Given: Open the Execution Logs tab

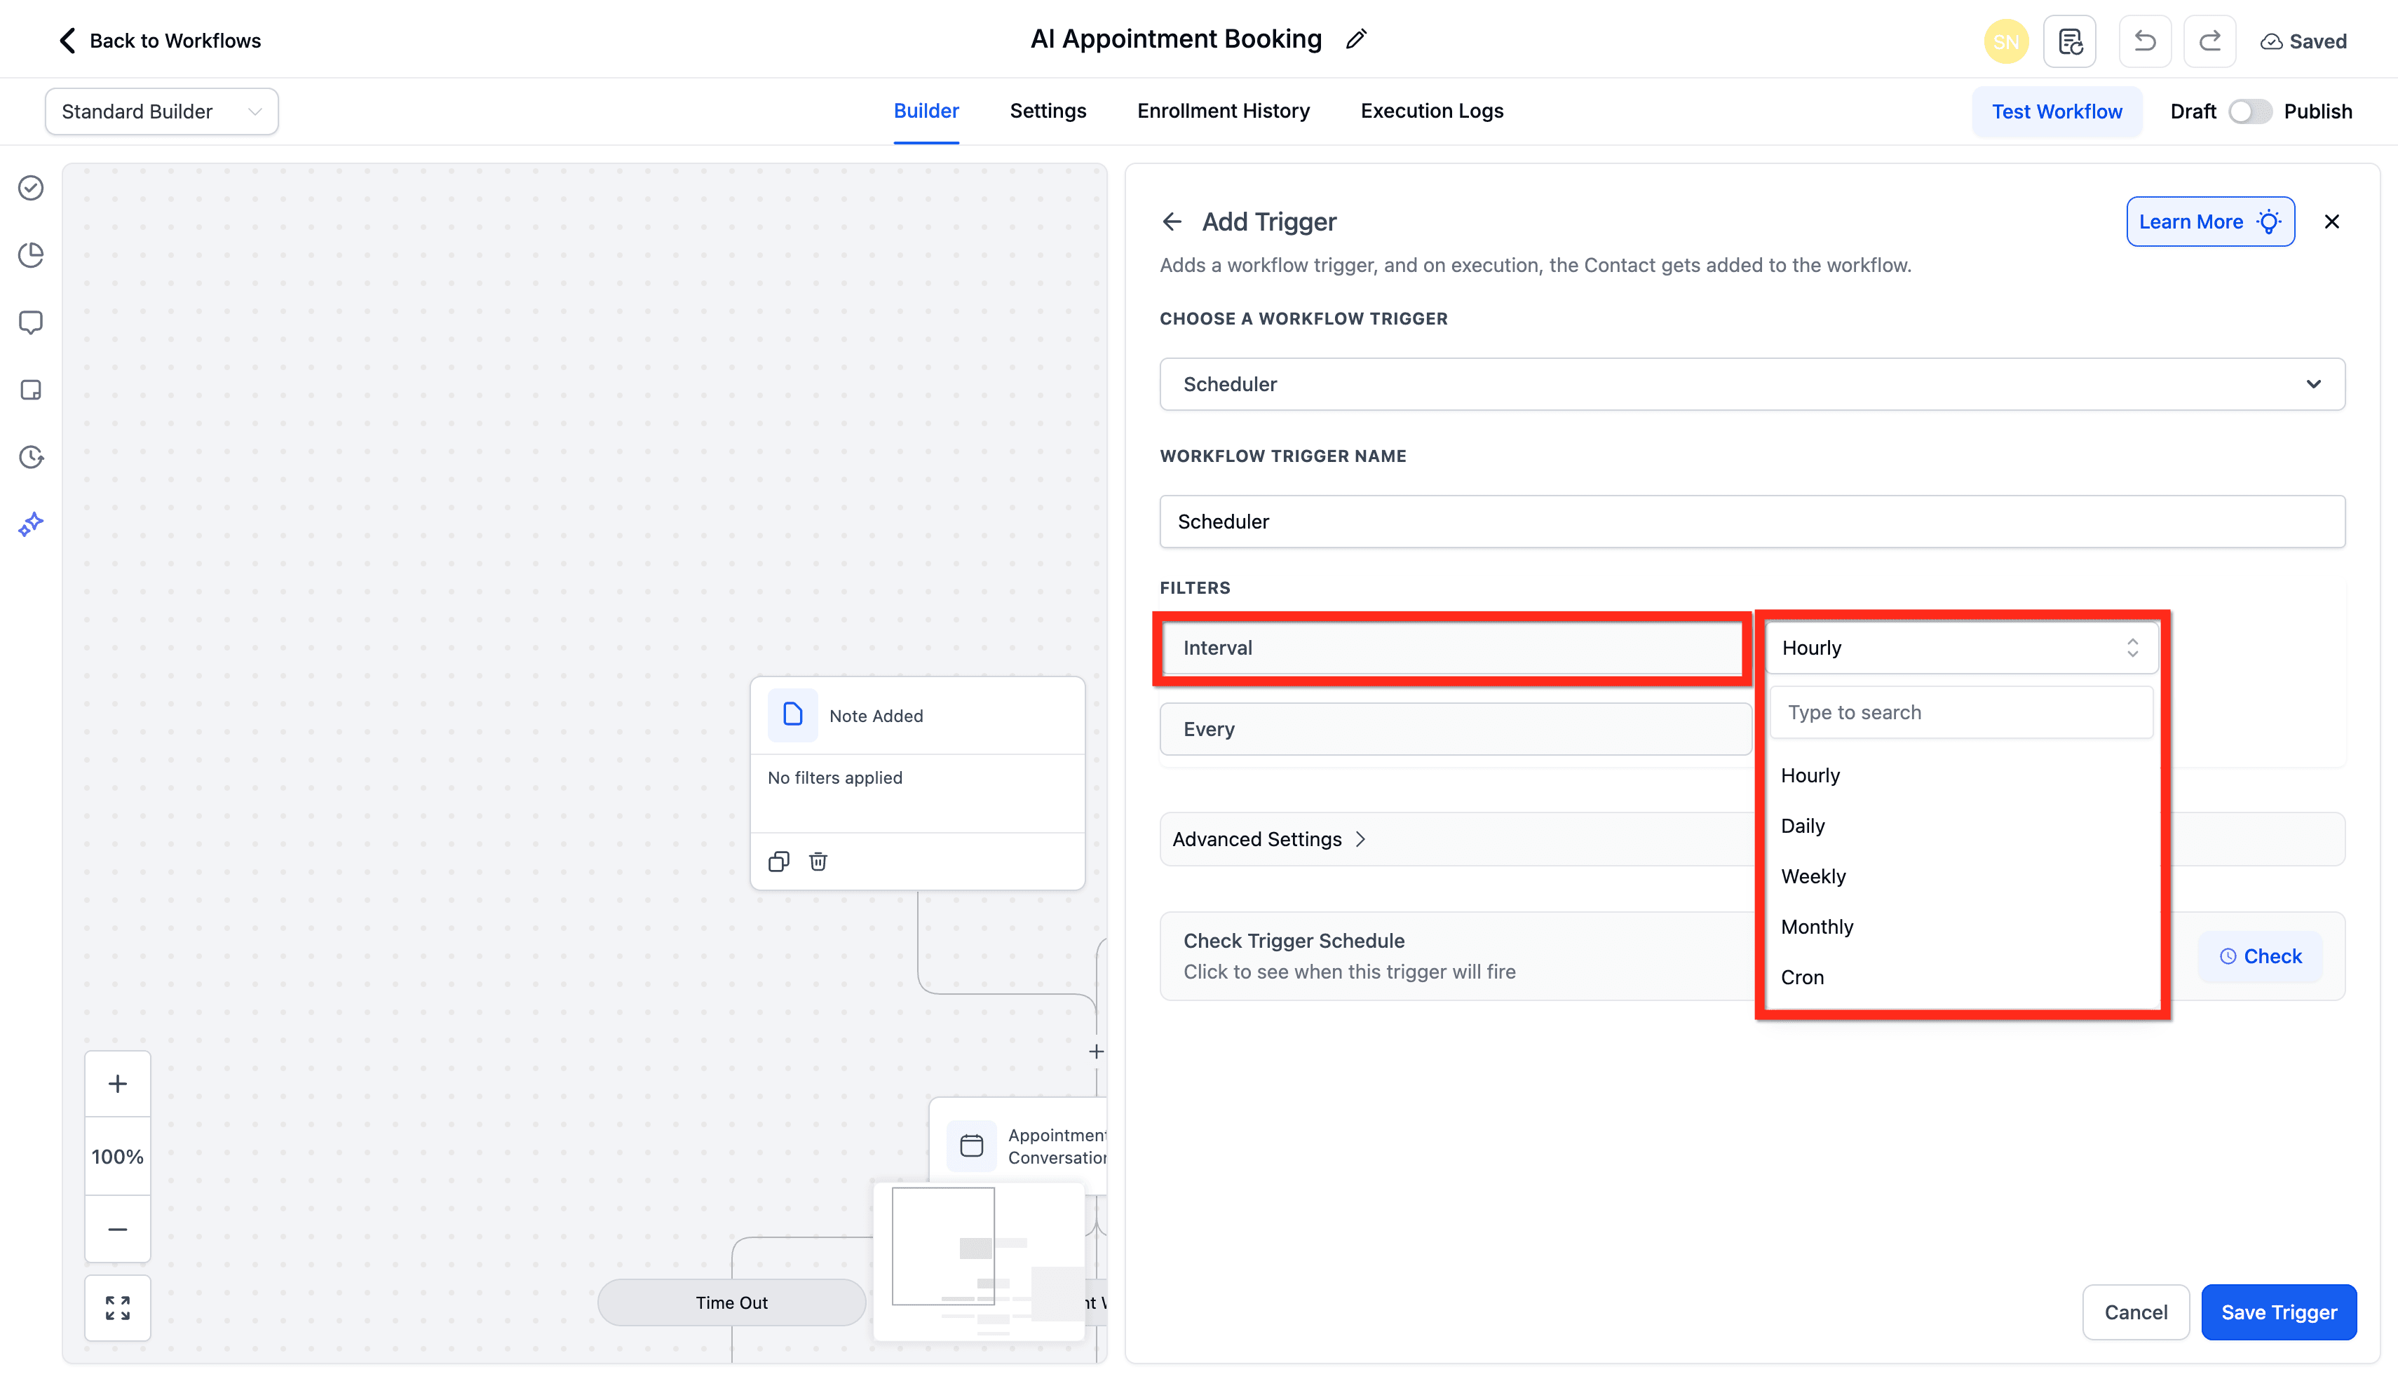Looking at the screenshot, I should click(x=1431, y=111).
